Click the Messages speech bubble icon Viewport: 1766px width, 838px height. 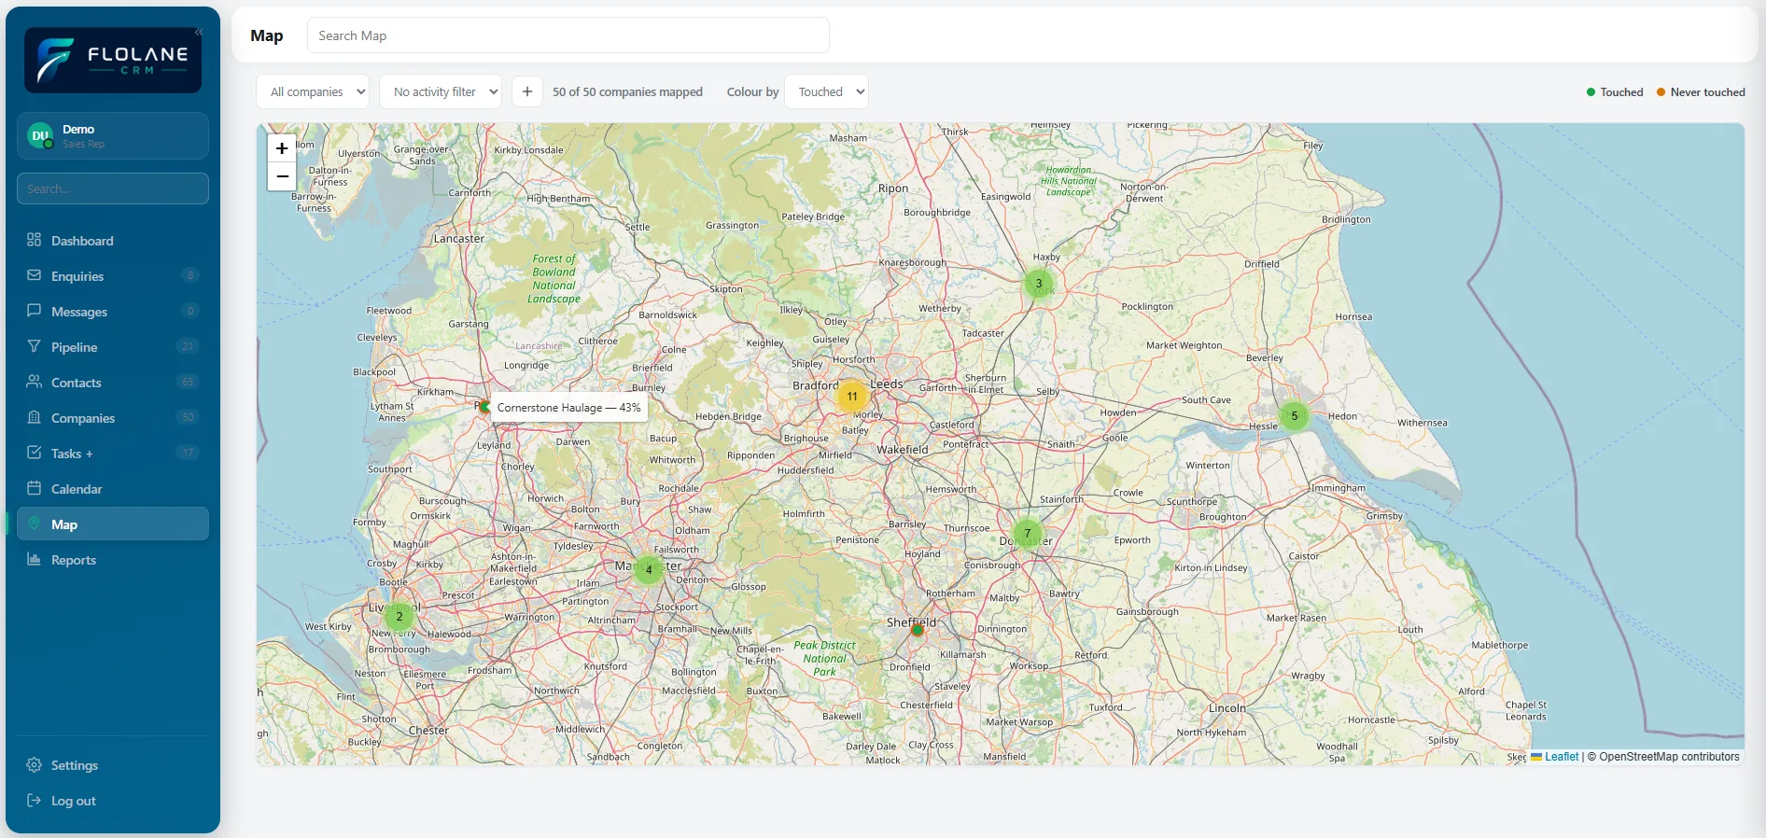point(35,311)
